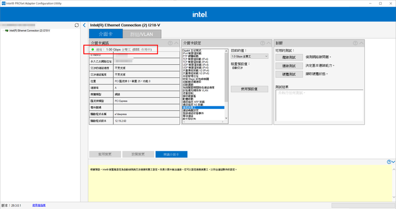Select UDP 檢查碼卸載 (IPv4) setting
Viewport: 396px width, 209px height.
point(196,65)
